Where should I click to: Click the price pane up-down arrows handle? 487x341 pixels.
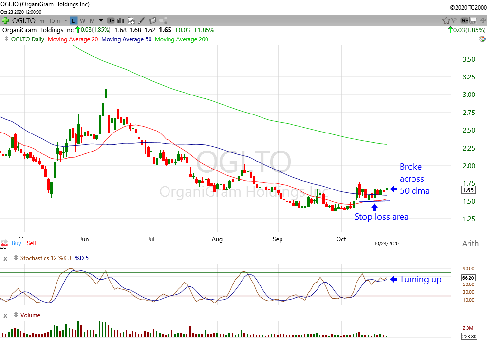coord(6,39)
